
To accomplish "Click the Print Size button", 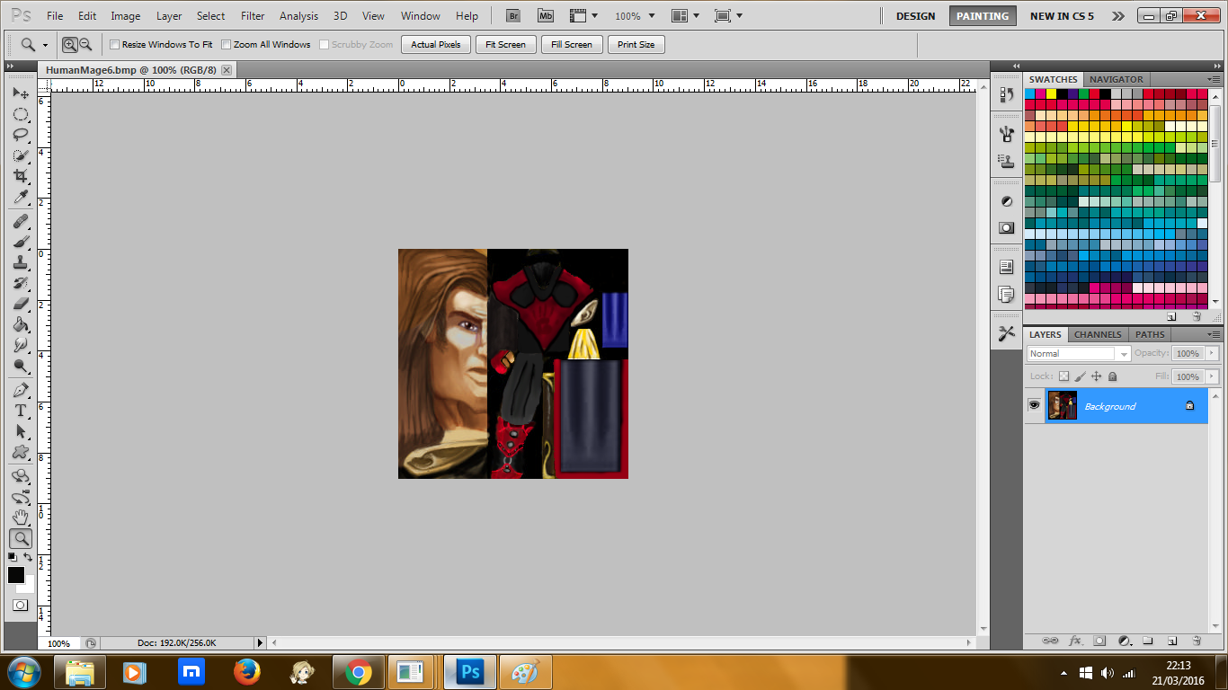I will tap(636, 44).
